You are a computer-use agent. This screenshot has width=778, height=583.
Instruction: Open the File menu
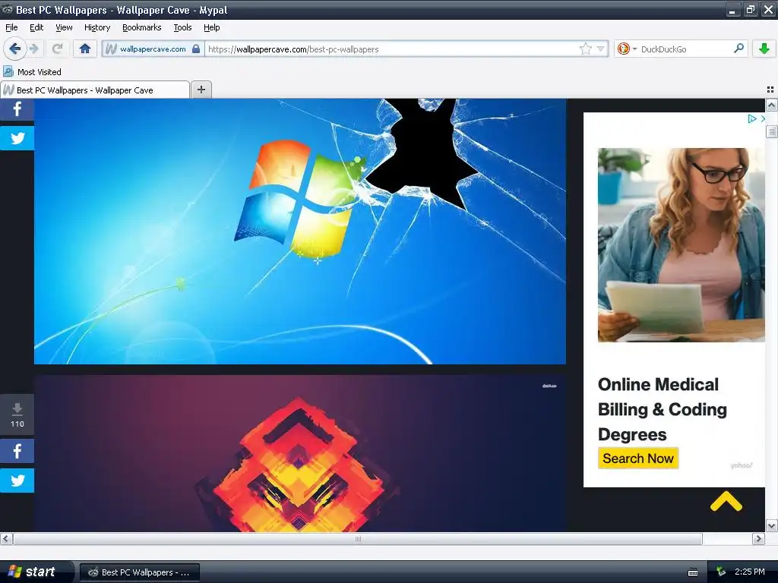[x=11, y=27]
